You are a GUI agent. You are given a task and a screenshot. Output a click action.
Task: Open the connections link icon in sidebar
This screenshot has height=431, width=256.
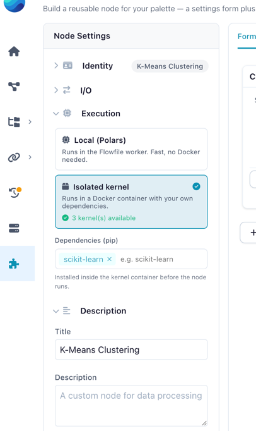coord(14,157)
